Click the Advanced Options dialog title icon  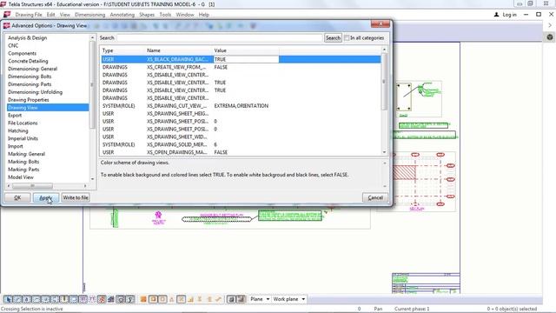point(6,25)
